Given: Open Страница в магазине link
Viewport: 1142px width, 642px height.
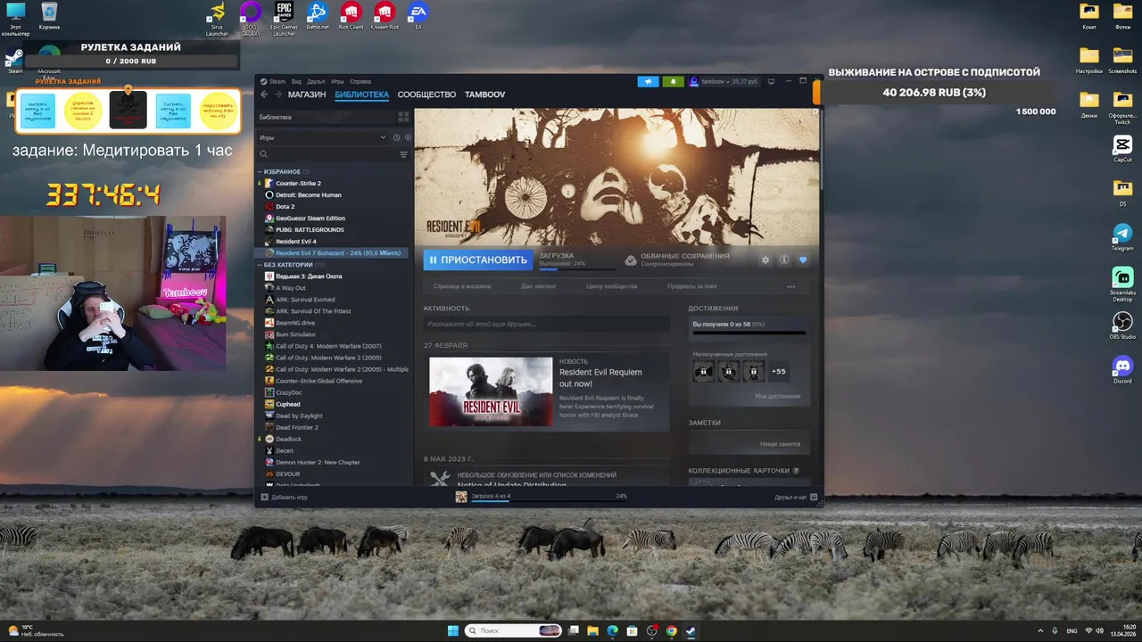Looking at the screenshot, I should (462, 286).
